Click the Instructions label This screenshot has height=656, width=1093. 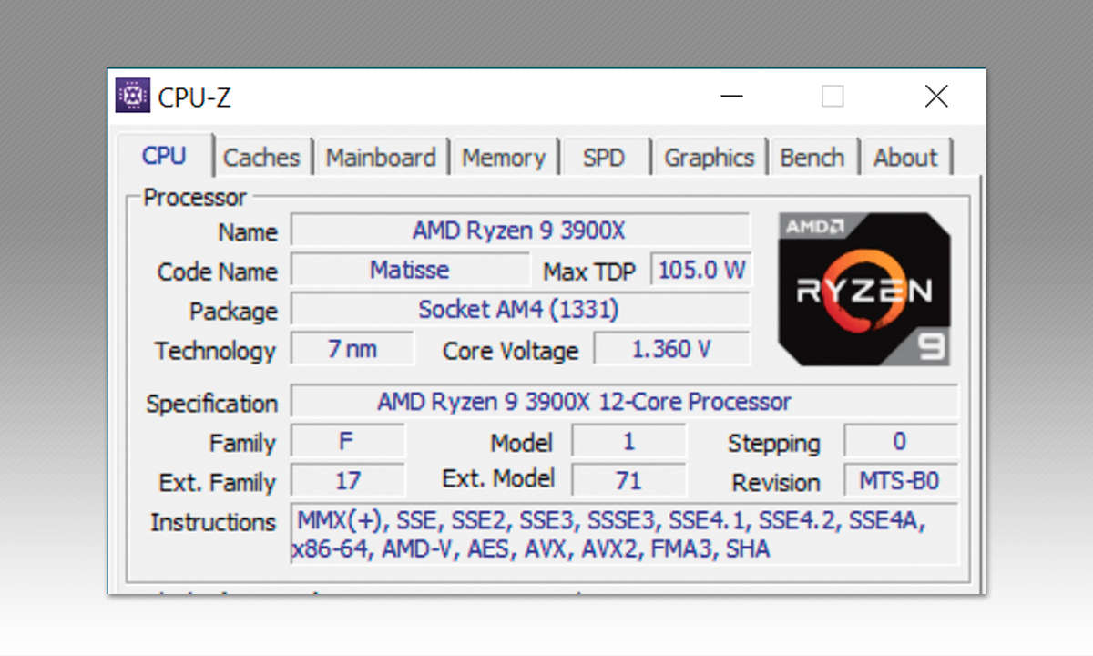click(213, 522)
